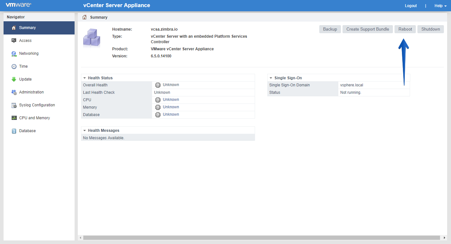Viewport: 451px width, 244px height.
Task: Open the Help dropdown menu
Action: click(x=440, y=6)
